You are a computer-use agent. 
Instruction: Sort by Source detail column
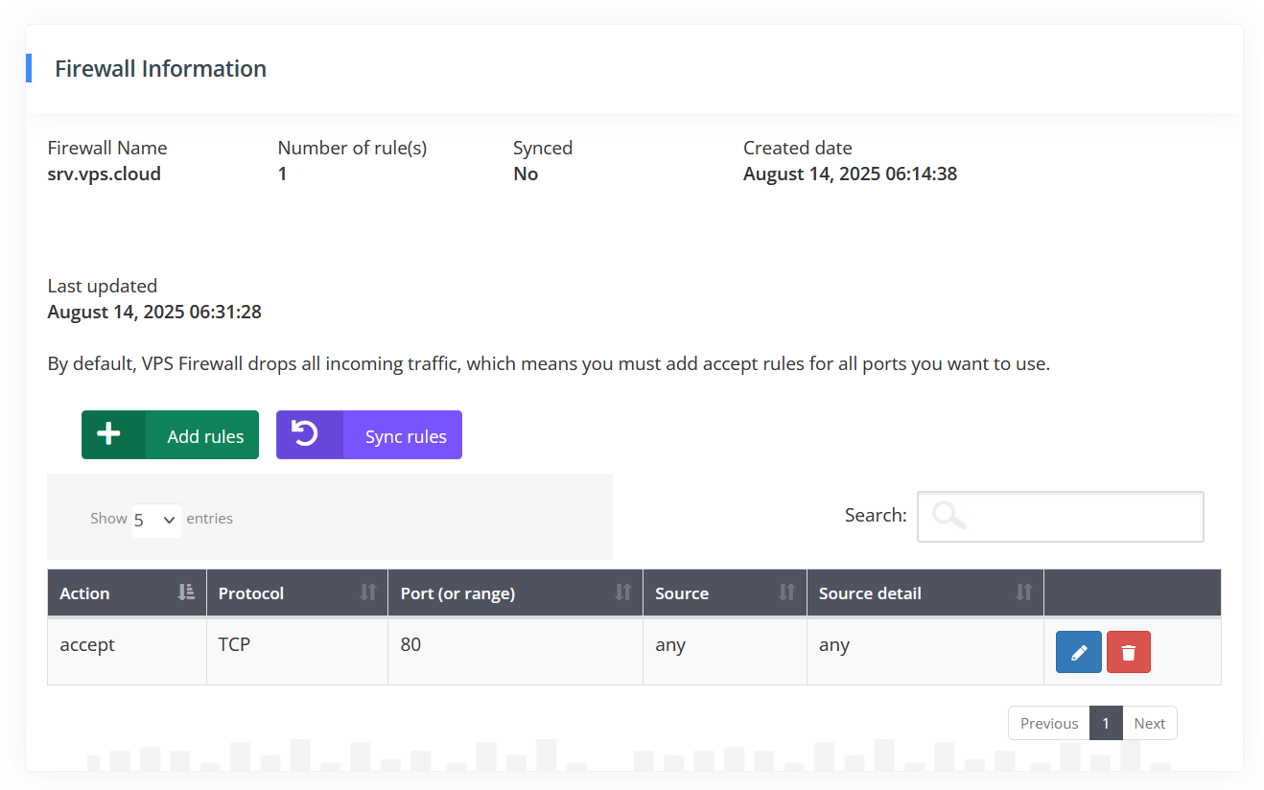coord(925,593)
